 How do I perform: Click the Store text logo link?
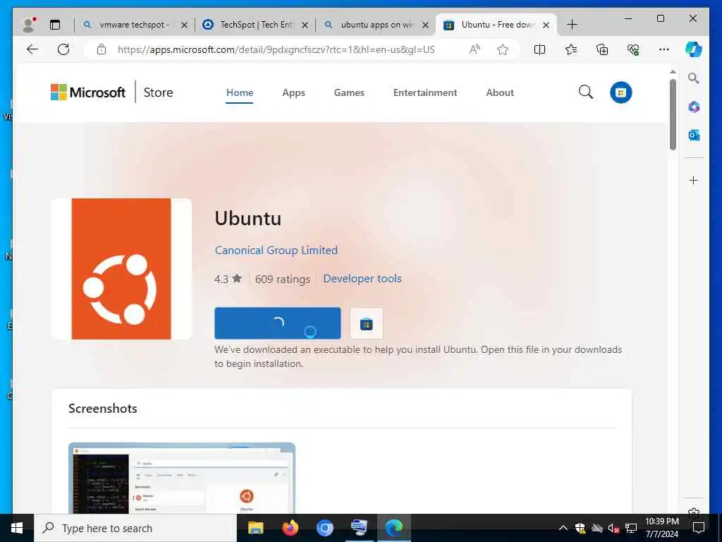(158, 92)
